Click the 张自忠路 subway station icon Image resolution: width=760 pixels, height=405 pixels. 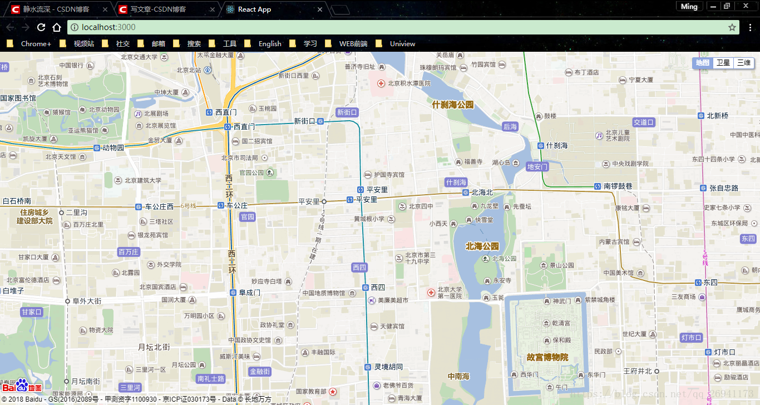703,188
